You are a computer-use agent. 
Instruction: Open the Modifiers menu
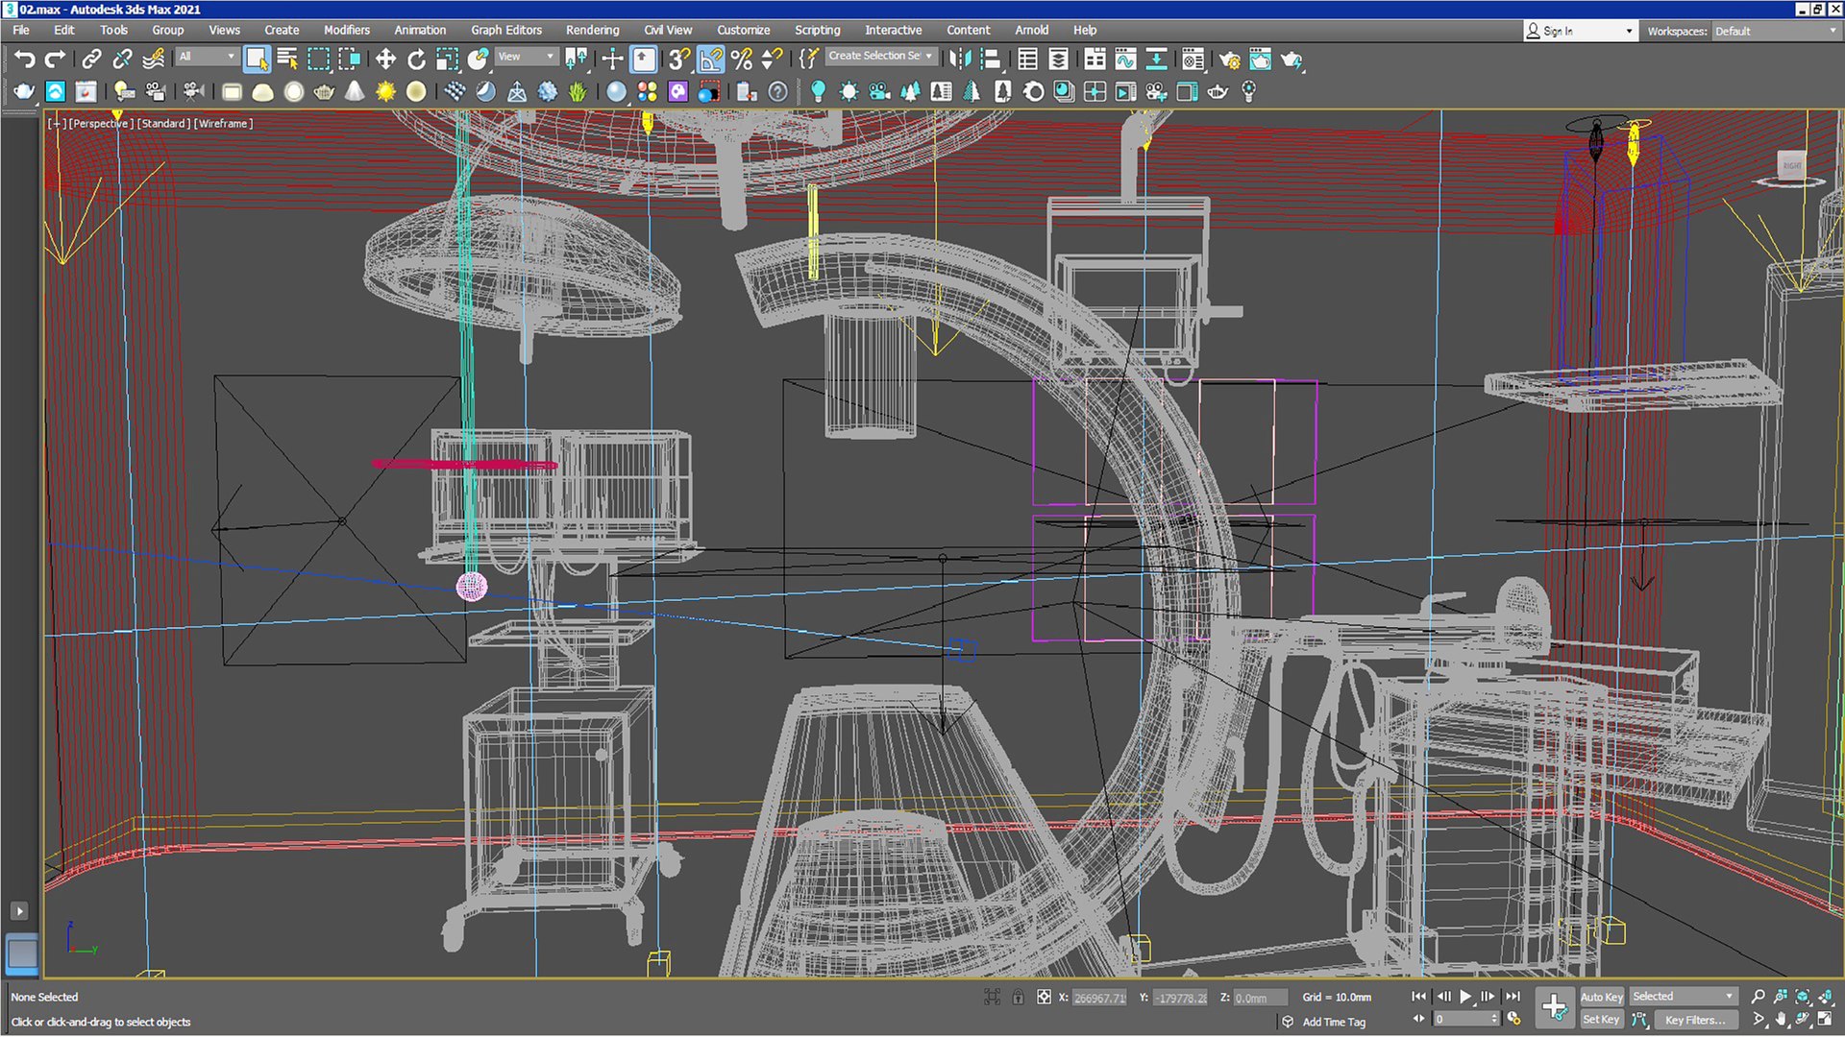(x=346, y=30)
